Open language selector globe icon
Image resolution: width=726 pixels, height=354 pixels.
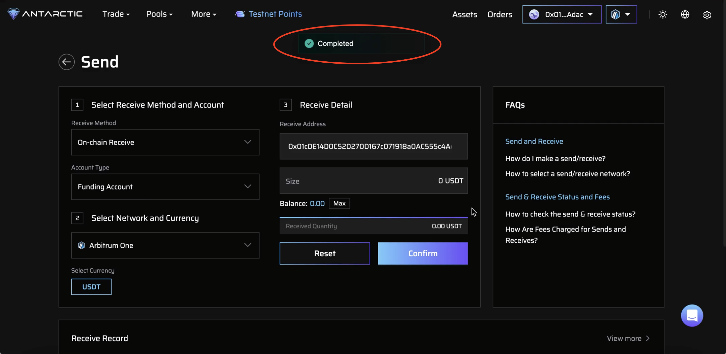click(x=685, y=14)
